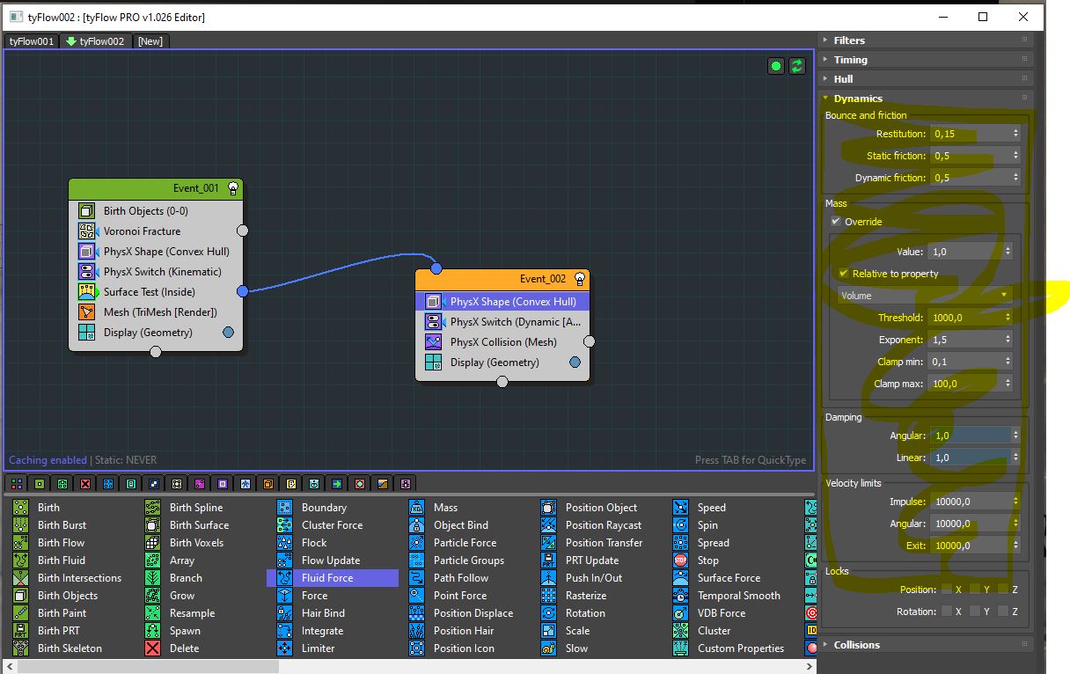1070x674 pixels.
Task: Pick the Mass operator icon
Action: coord(416,508)
